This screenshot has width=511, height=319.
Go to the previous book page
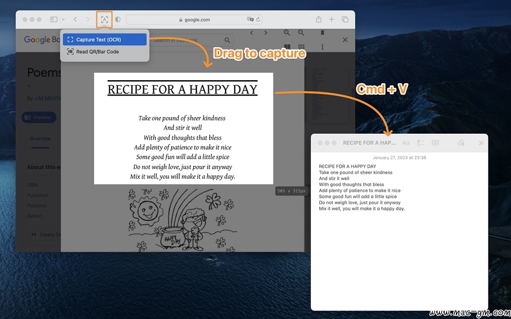pos(251,33)
